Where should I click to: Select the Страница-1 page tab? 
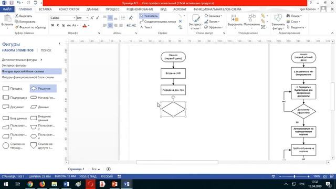point(76,169)
